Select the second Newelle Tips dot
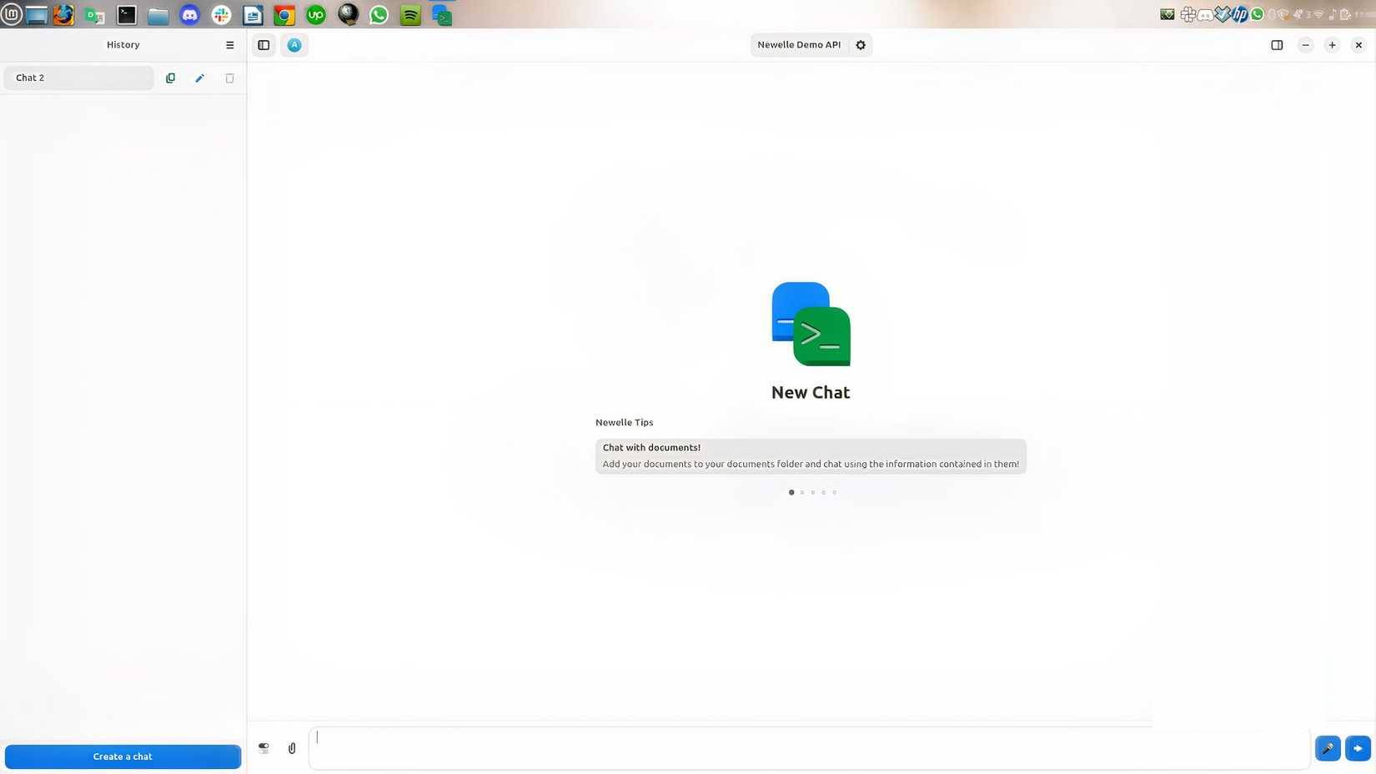This screenshot has height=774, width=1376. [x=801, y=492]
